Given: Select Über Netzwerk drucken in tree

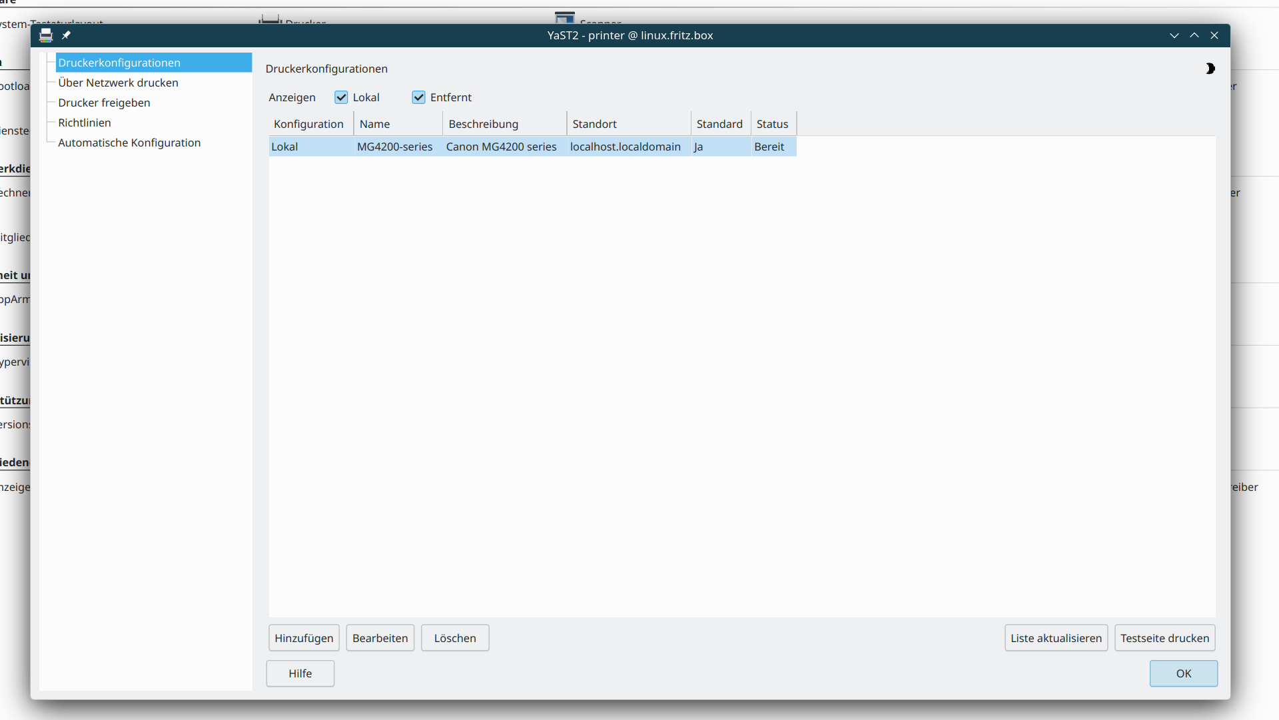Looking at the screenshot, I should (x=118, y=83).
